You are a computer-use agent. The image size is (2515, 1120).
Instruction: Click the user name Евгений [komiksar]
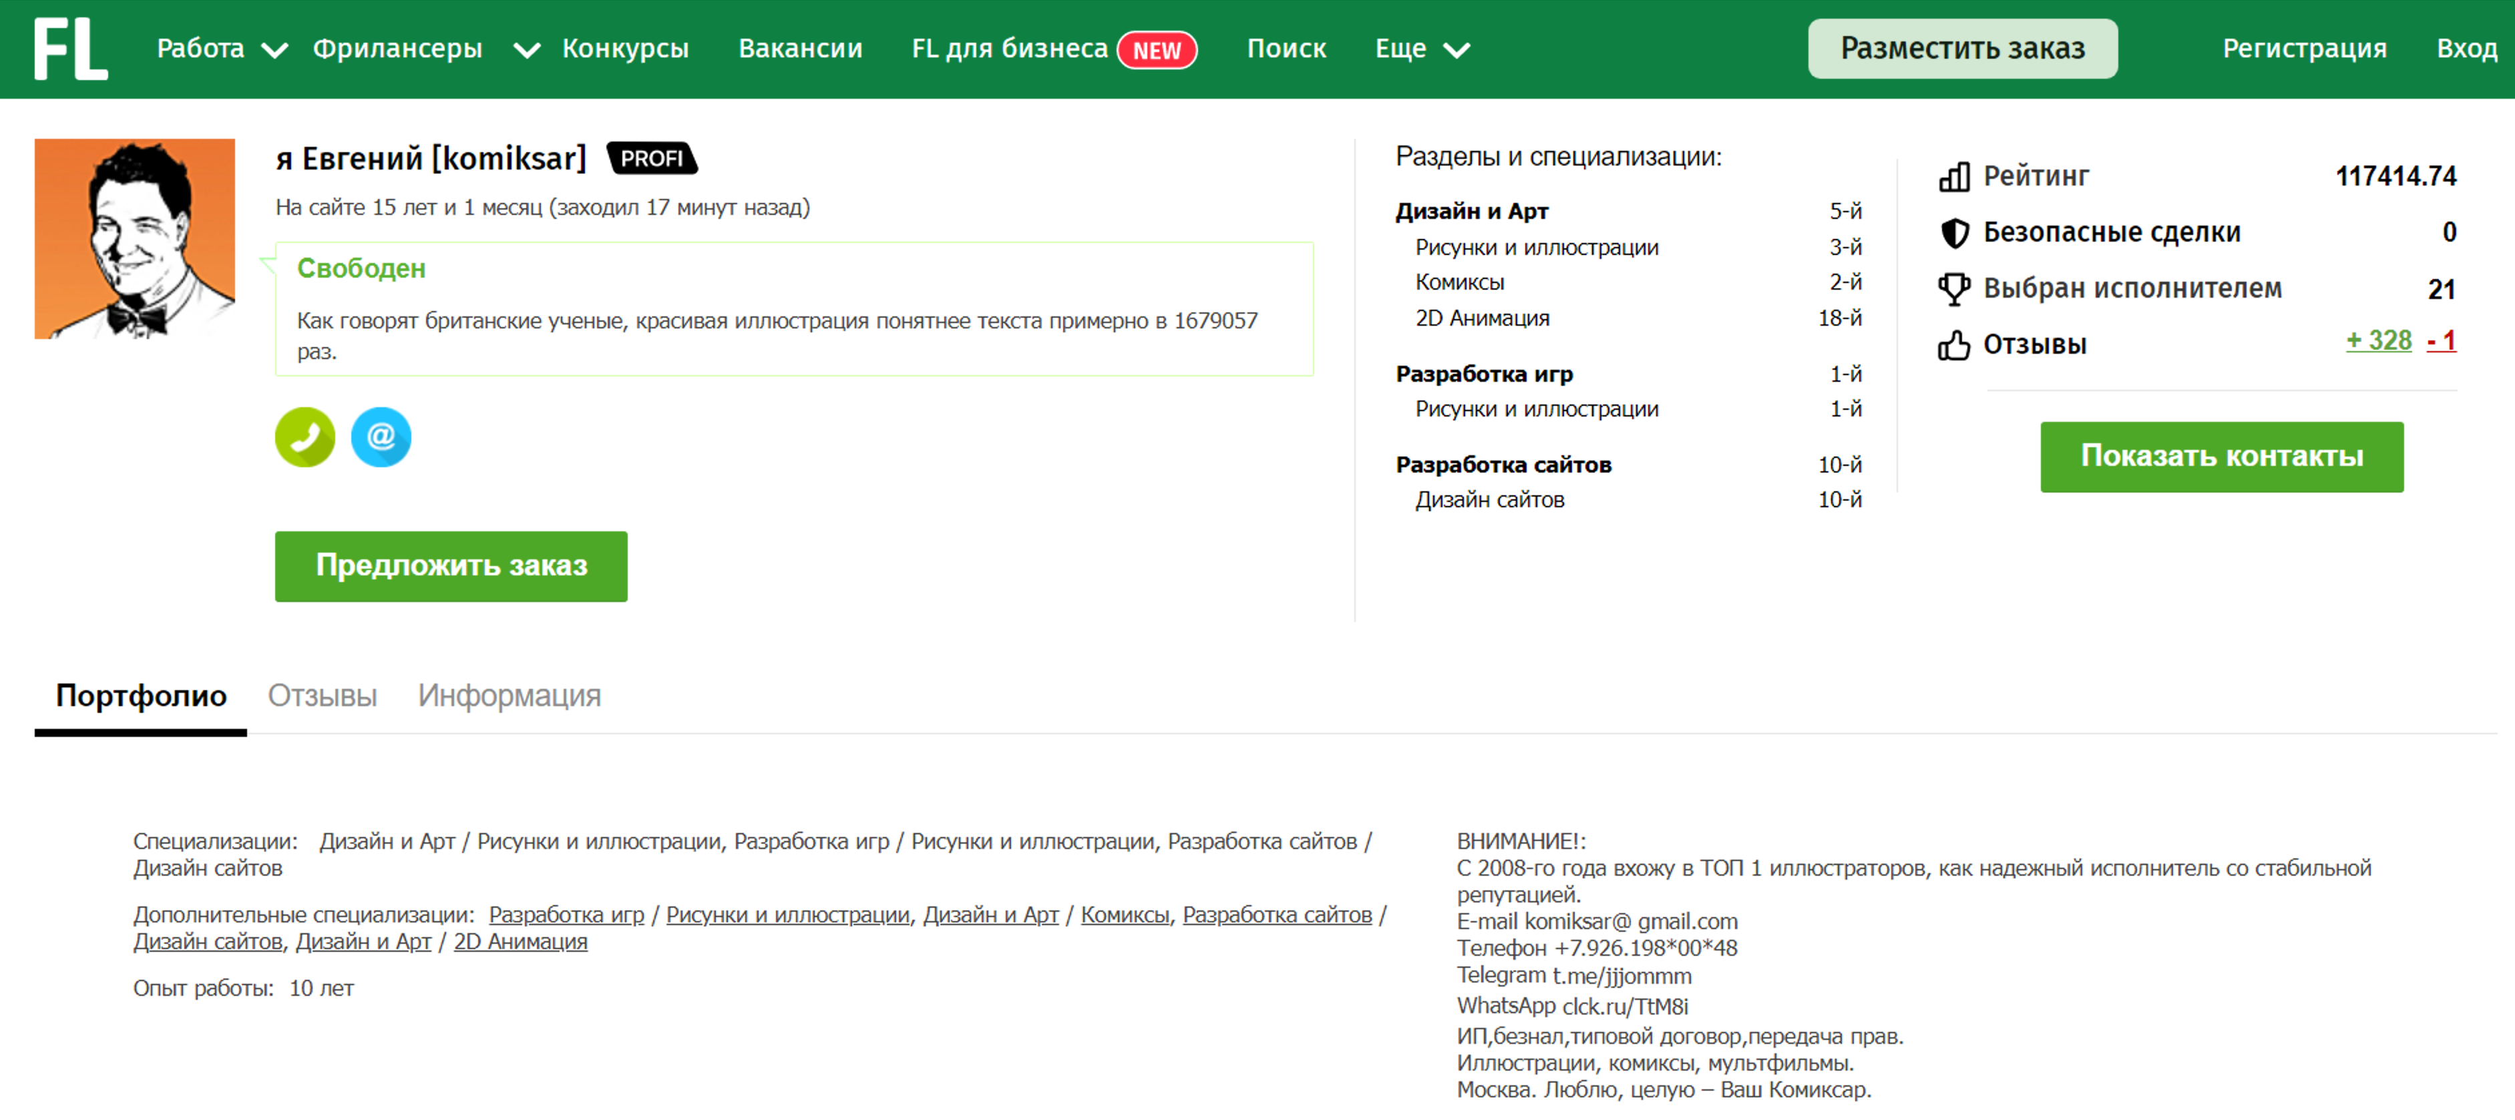pos(431,158)
